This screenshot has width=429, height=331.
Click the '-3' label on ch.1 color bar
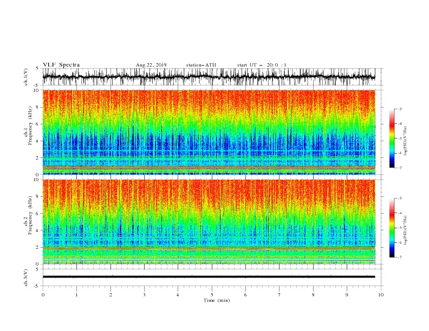(x=399, y=109)
